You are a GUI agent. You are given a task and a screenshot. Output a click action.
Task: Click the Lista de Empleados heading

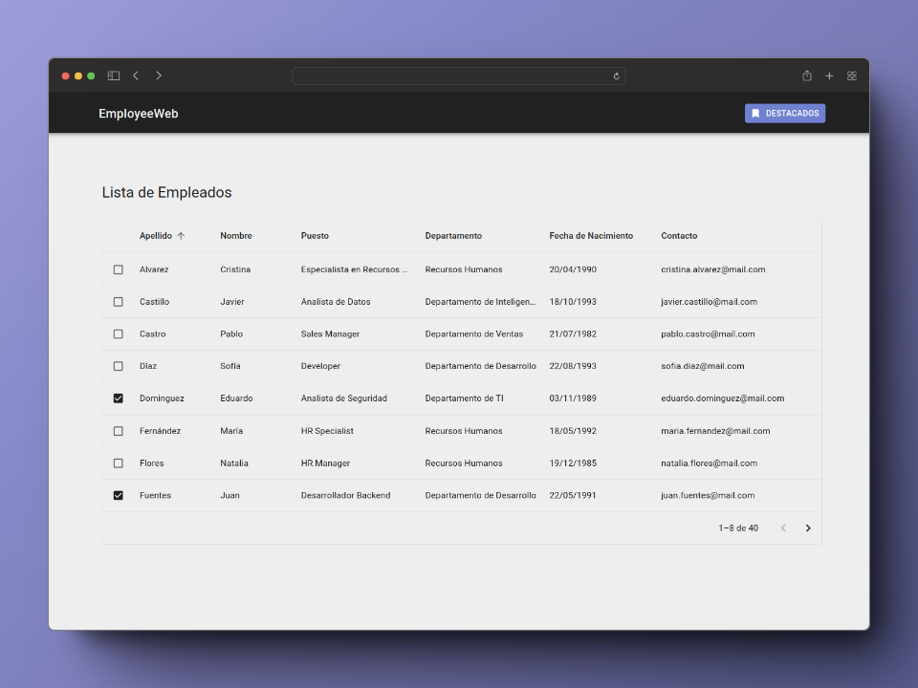[166, 192]
